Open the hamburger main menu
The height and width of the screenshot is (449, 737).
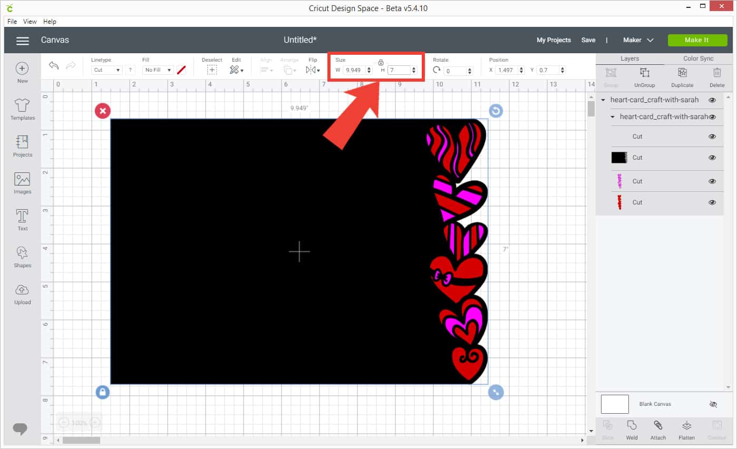click(x=22, y=41)
